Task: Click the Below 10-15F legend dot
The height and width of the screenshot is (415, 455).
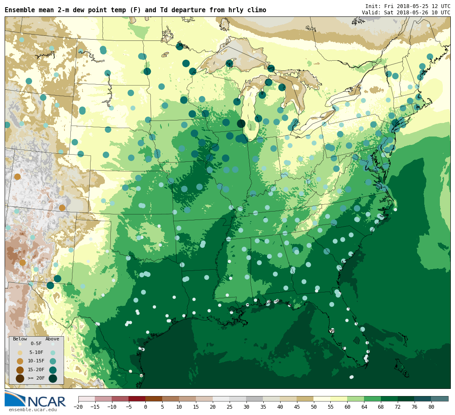Action: pyautogui.click(x=20, y=361)
